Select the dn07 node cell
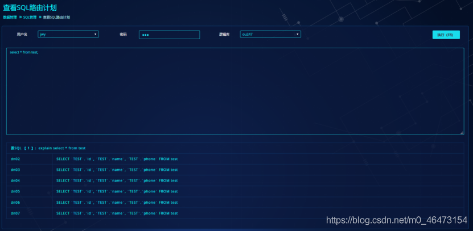The image size is (473, 231). coord(29,213)
